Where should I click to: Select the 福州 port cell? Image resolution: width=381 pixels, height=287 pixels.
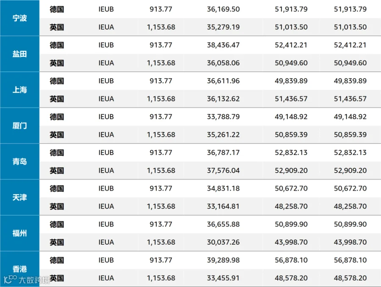click(x=19, y=233)
